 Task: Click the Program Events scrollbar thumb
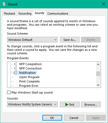pyautogui.click(x=98, y=74)
